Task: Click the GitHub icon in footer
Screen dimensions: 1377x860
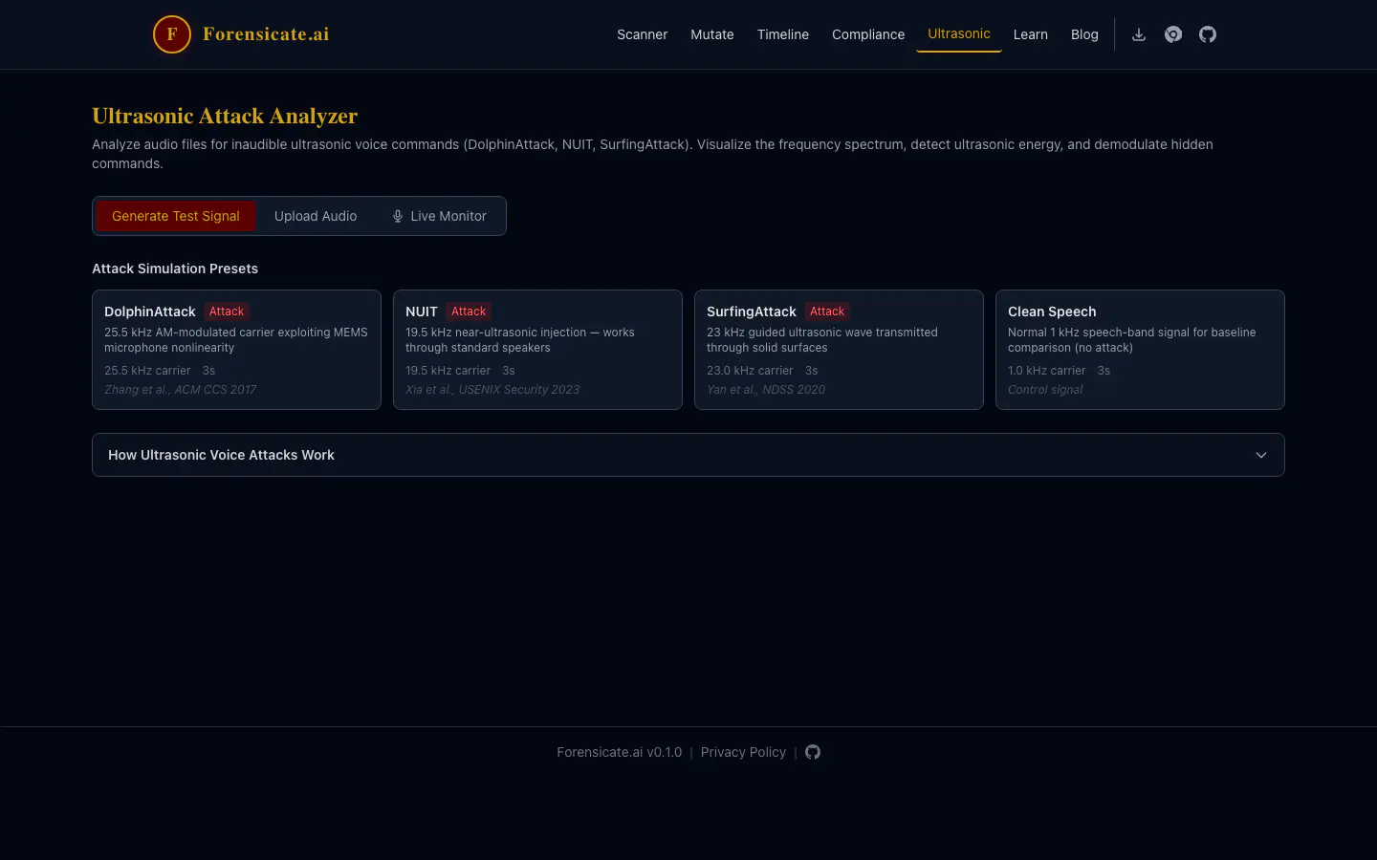Action: pos(813,752)
